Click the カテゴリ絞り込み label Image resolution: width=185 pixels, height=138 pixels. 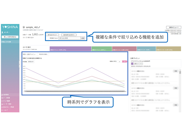28,37
